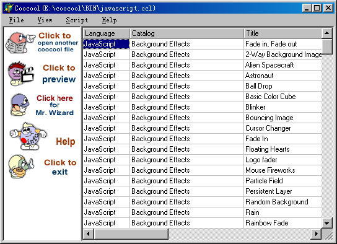This screenshot has width=337, height=244.
Task: Click the vertical scrollbar down arrow
Action: [326, 223]
